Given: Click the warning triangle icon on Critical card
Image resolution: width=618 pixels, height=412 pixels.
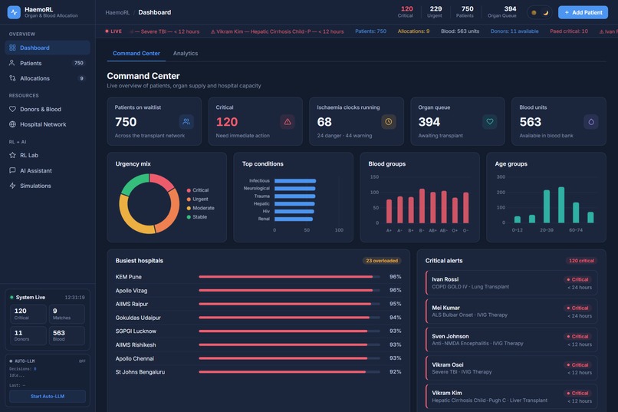Looking at the screenshot, I should 288,121.
